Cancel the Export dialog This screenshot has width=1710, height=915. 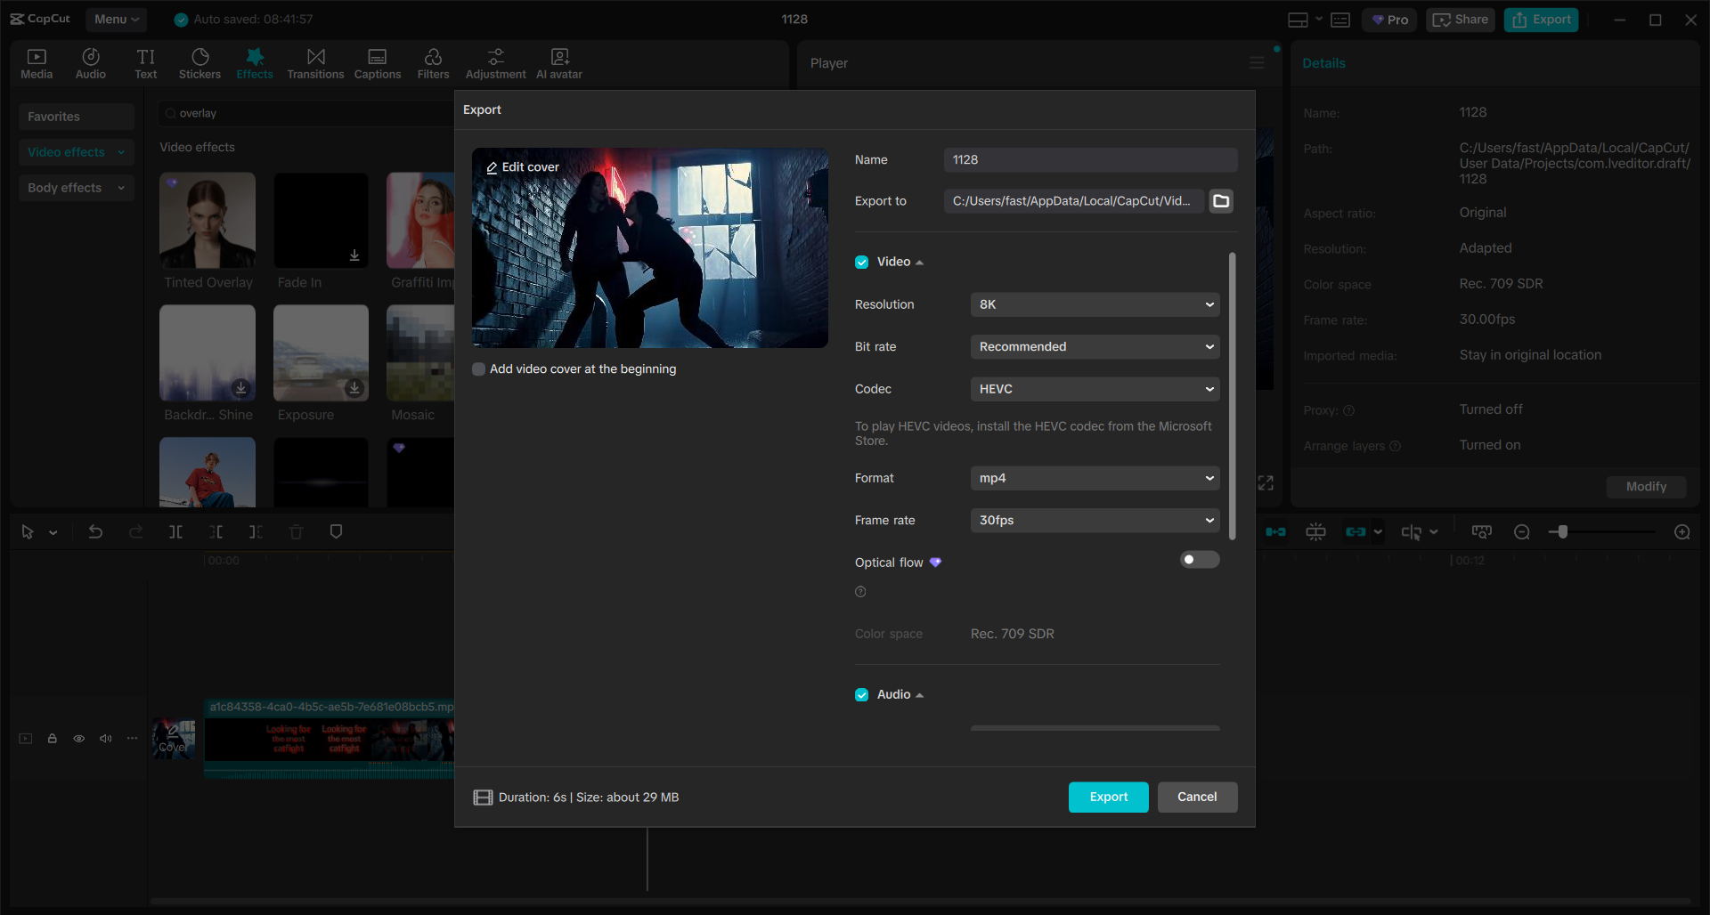click(x=1196, y=797)
